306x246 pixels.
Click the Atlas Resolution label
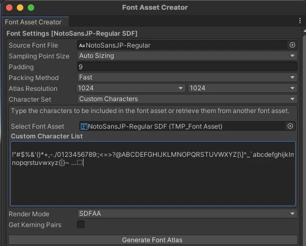click(x=33, y=89)
